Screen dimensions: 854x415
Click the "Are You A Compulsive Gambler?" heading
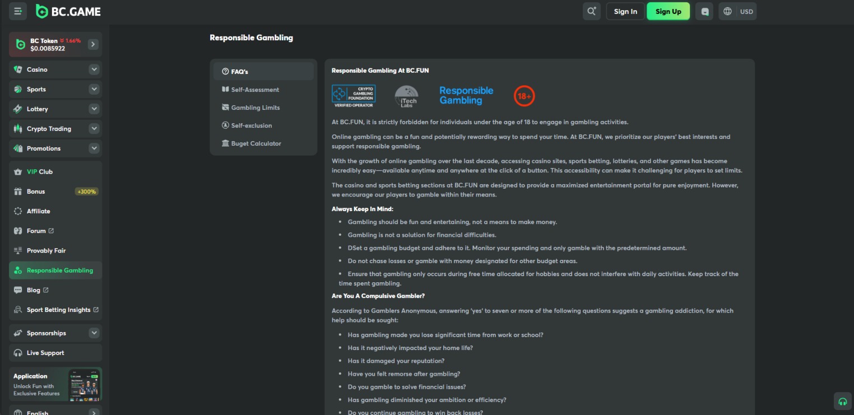point(378,296)
